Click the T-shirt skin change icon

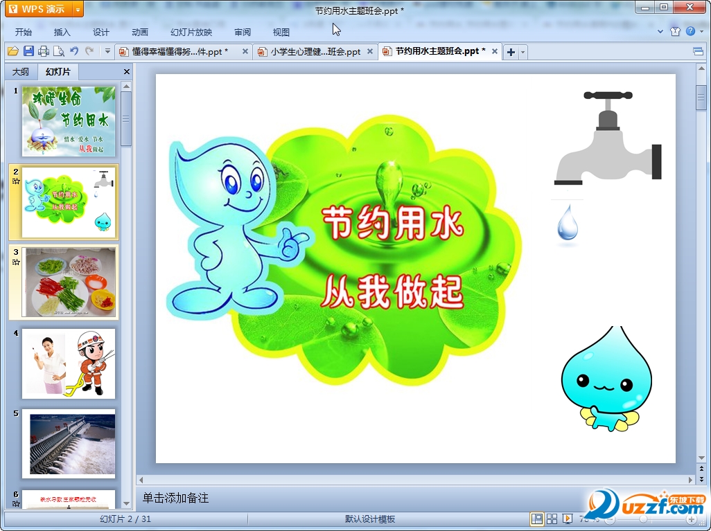(675, 31)
